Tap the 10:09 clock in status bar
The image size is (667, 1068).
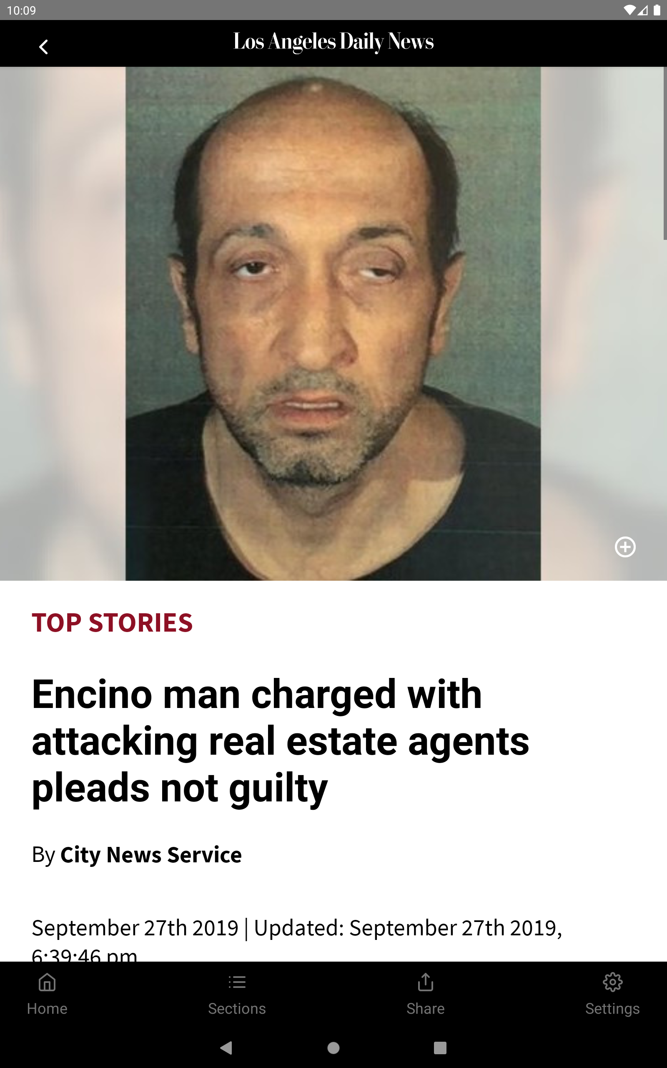point(22,10)
